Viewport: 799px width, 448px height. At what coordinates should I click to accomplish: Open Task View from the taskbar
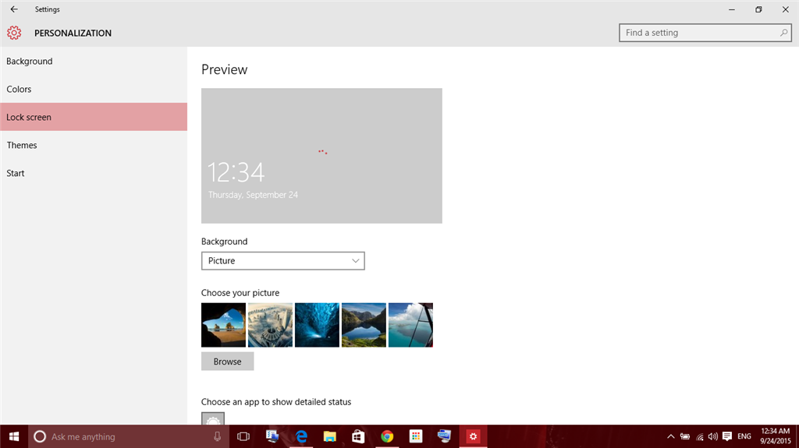pyautogui.click(x=243, y=436)
